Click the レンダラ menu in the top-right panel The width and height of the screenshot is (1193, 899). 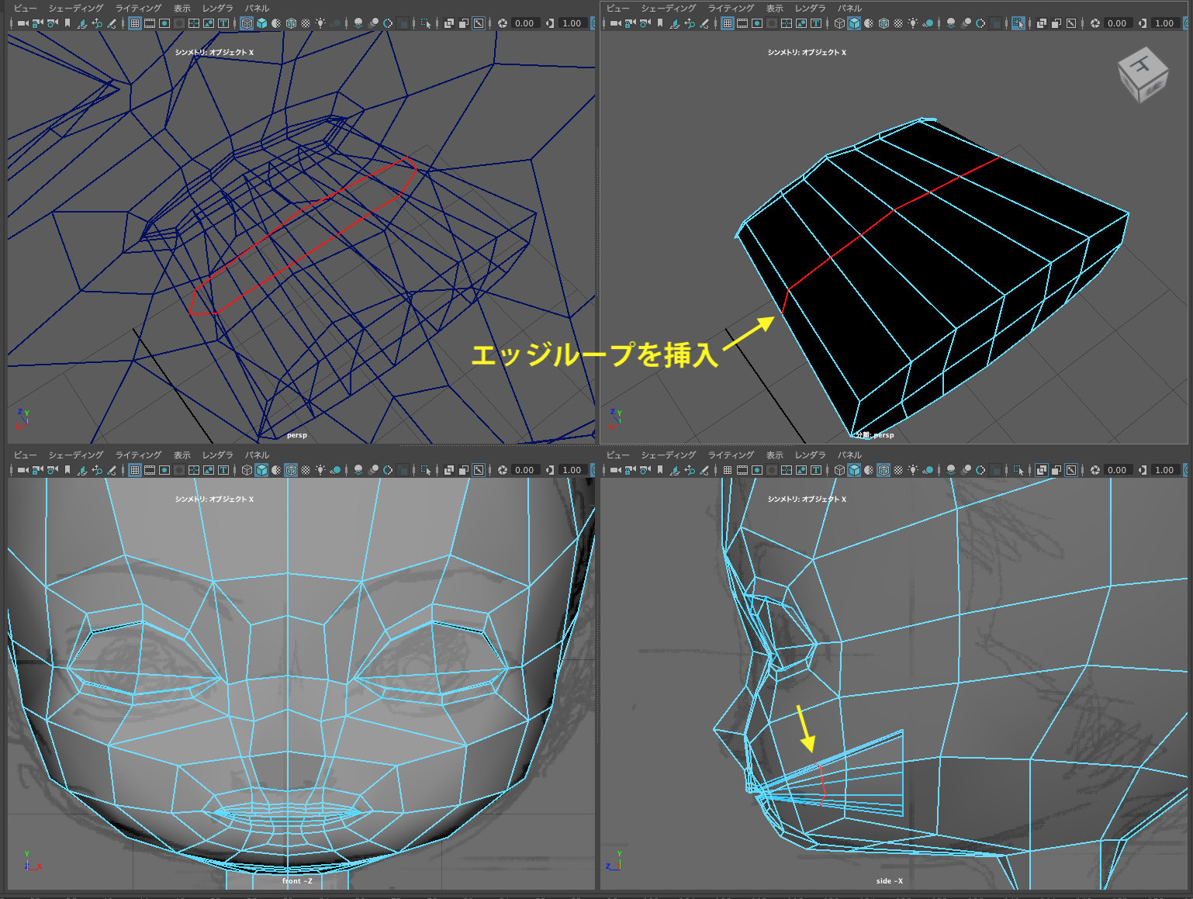click(811, 9)
